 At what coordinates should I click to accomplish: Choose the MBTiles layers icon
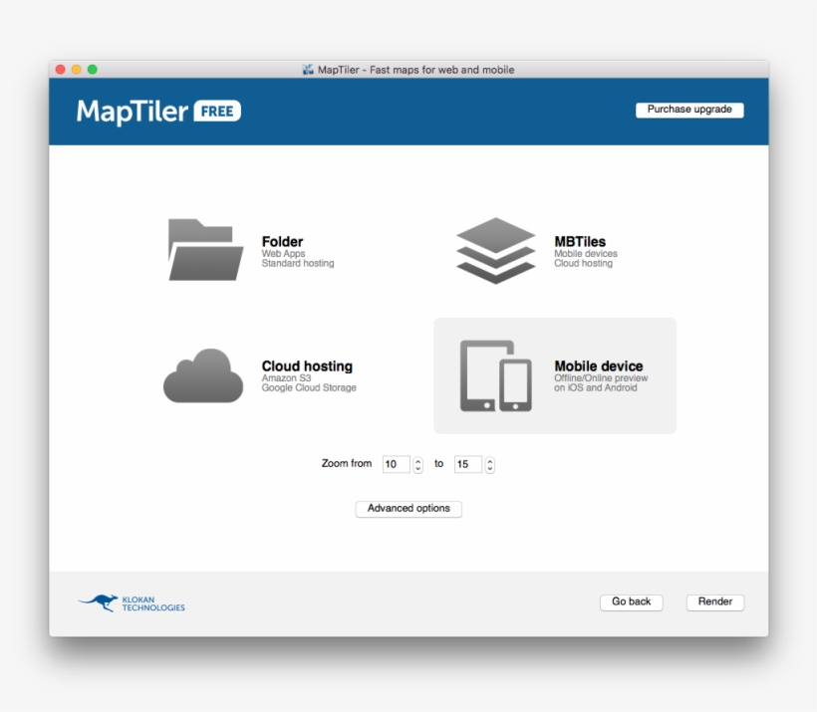click(x=495, y=251)
